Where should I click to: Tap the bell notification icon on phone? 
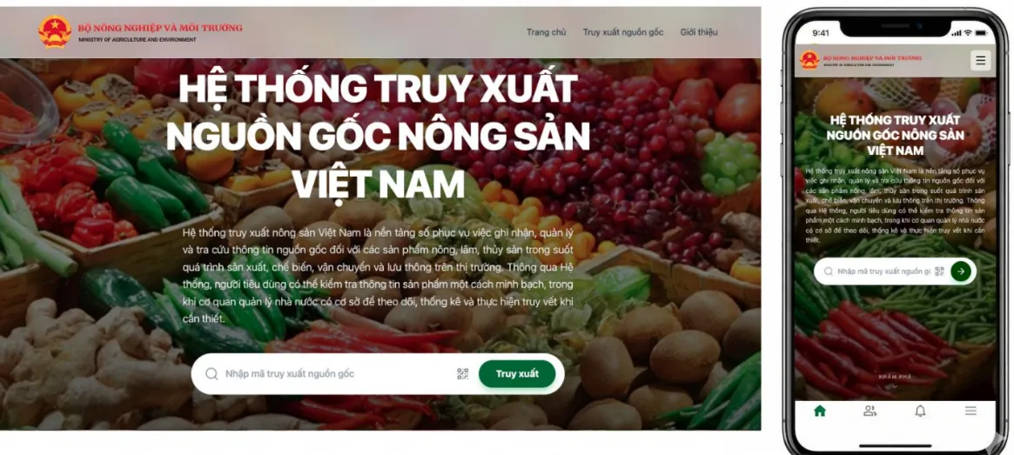pos(920,411)
